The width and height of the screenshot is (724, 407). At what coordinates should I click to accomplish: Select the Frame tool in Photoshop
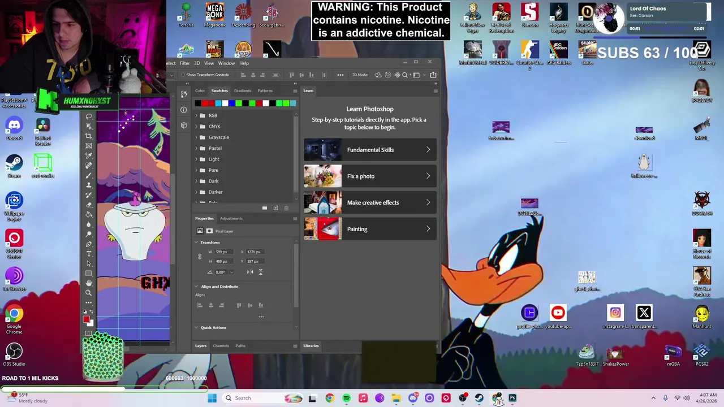point(89,146)
